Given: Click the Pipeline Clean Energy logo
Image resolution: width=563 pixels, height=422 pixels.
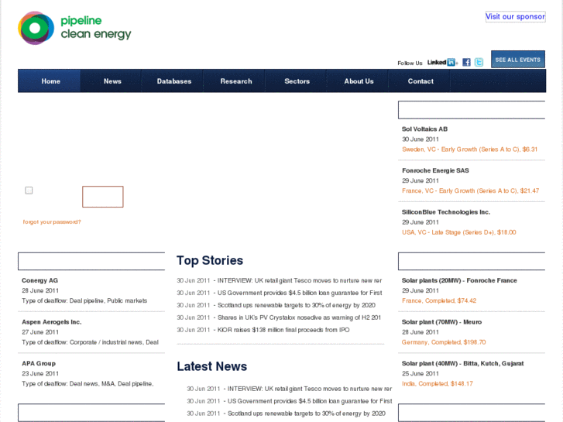Looking at the screenshot, I should [x=74, y=28].
